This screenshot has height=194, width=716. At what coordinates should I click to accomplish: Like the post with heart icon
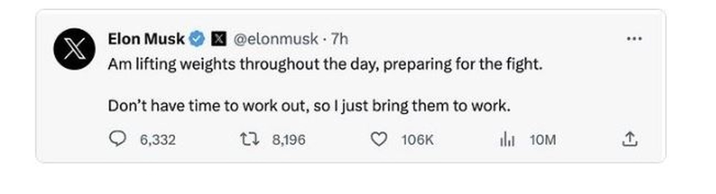click(x=379, y=139)
